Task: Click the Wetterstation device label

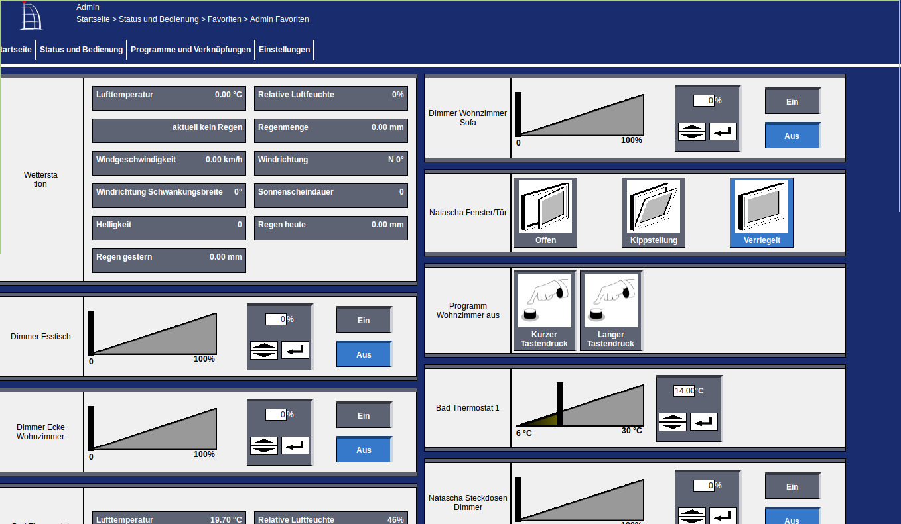Action: click(x=40, y=180)
